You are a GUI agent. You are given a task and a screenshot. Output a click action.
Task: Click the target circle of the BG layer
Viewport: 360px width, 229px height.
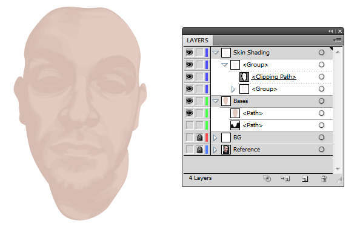click(x=321, y=137)
